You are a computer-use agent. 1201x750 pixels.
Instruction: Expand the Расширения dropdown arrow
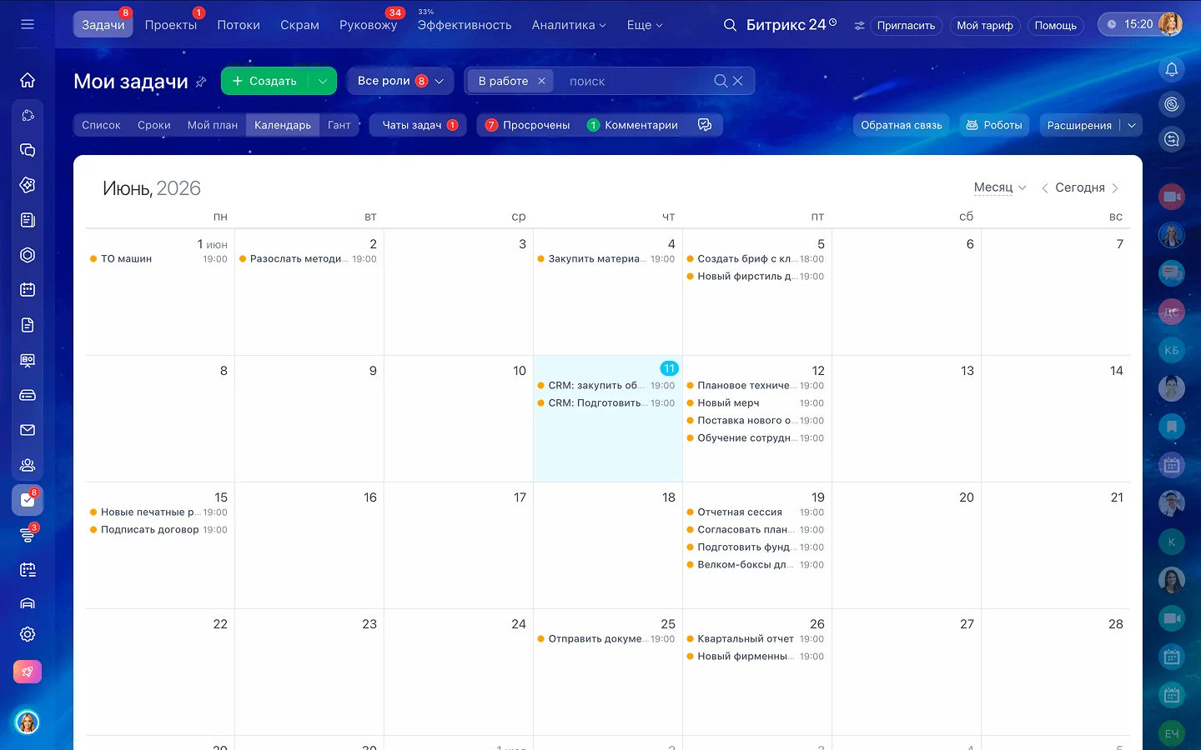[1132, 125]
